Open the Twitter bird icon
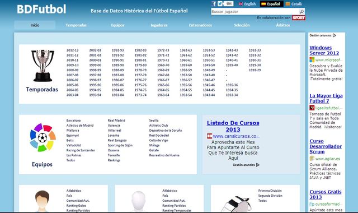Viewport: 358px width, 213px height. (220, 4)
